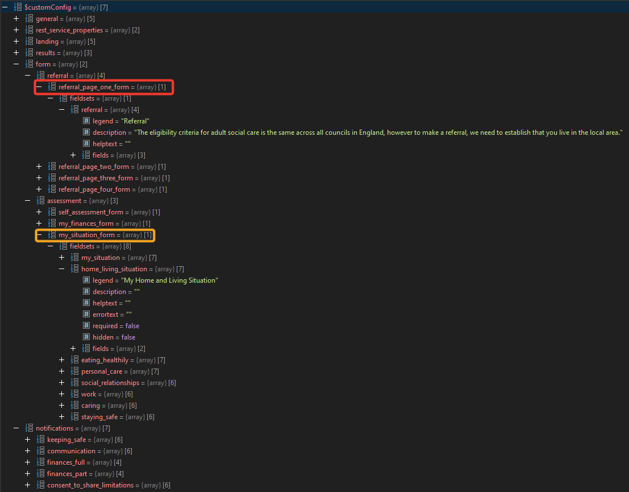Image resolution: width=629 pixels, height=492 pixels.
Task: Click the array icon beside home_living_situation
Action: pyautogui.click(x=74, y=269)
